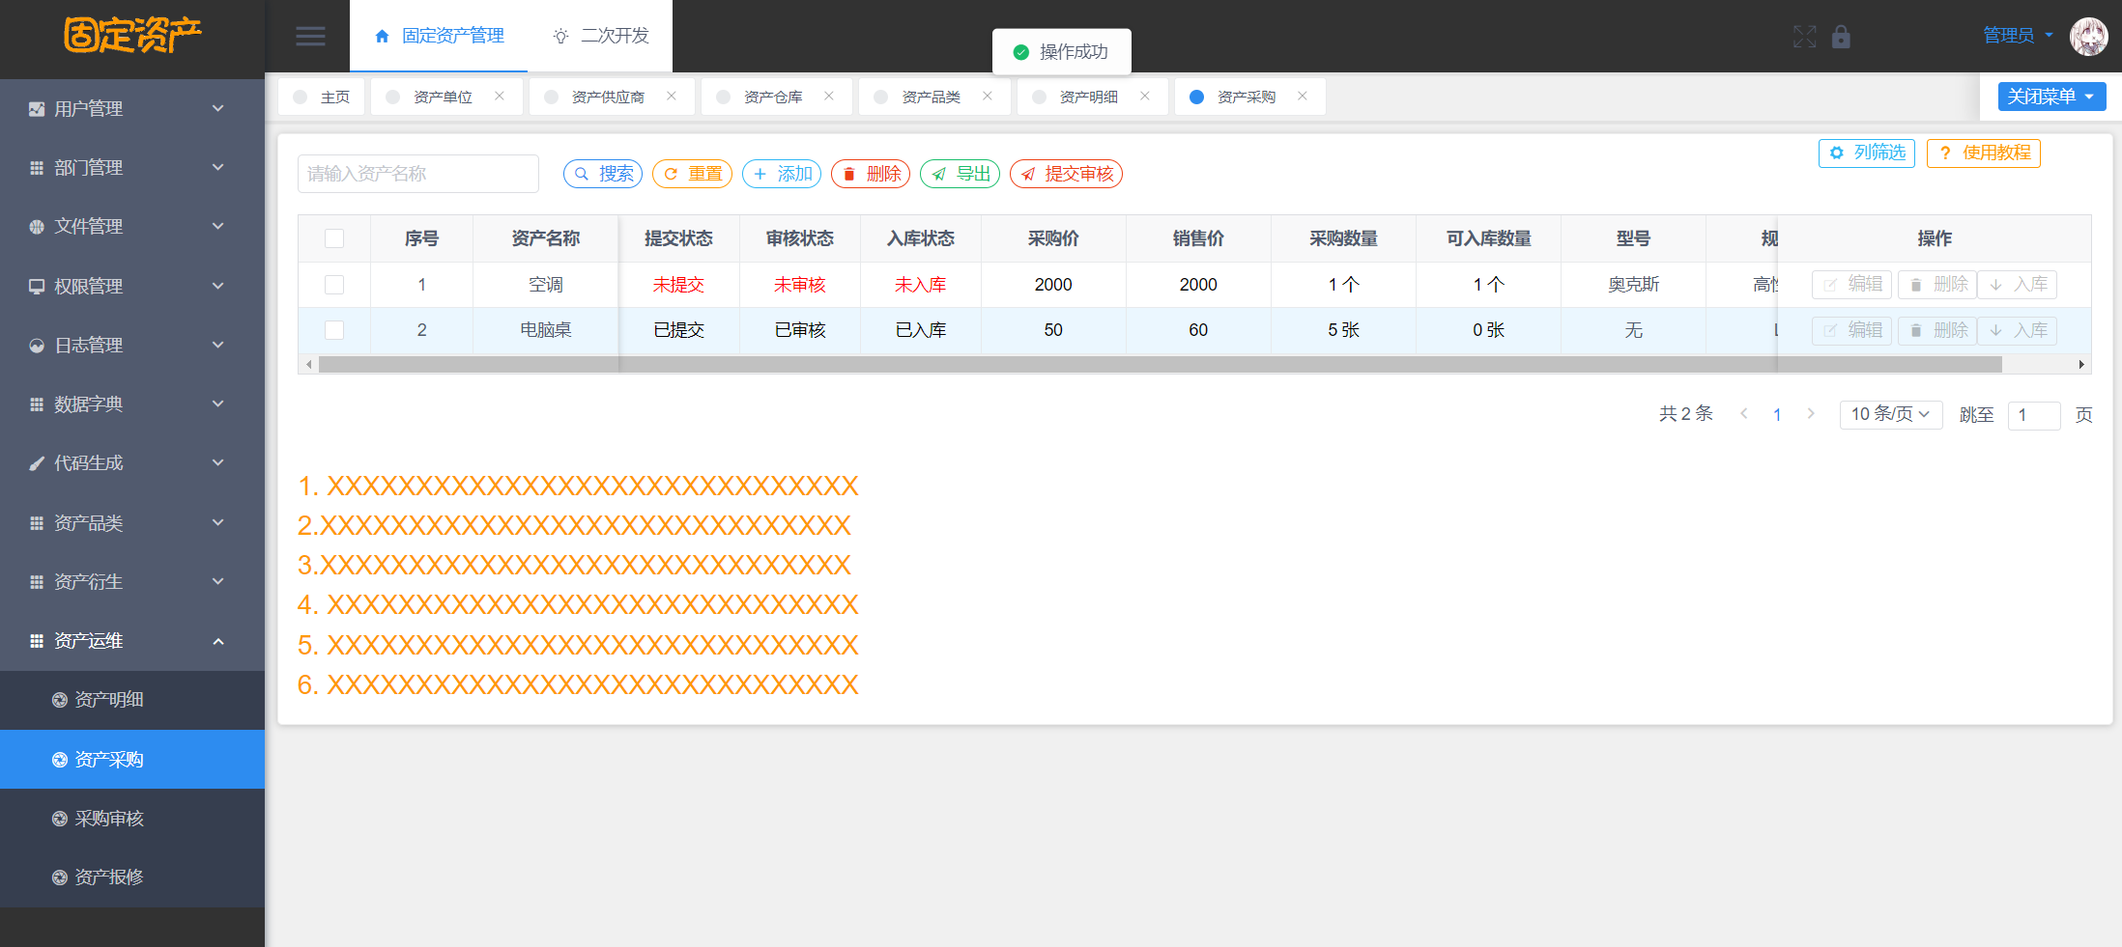This screenshot has width=2122, height=947.
Task: Switch to the 二次开发 top tab
Action: coord(601,37)
